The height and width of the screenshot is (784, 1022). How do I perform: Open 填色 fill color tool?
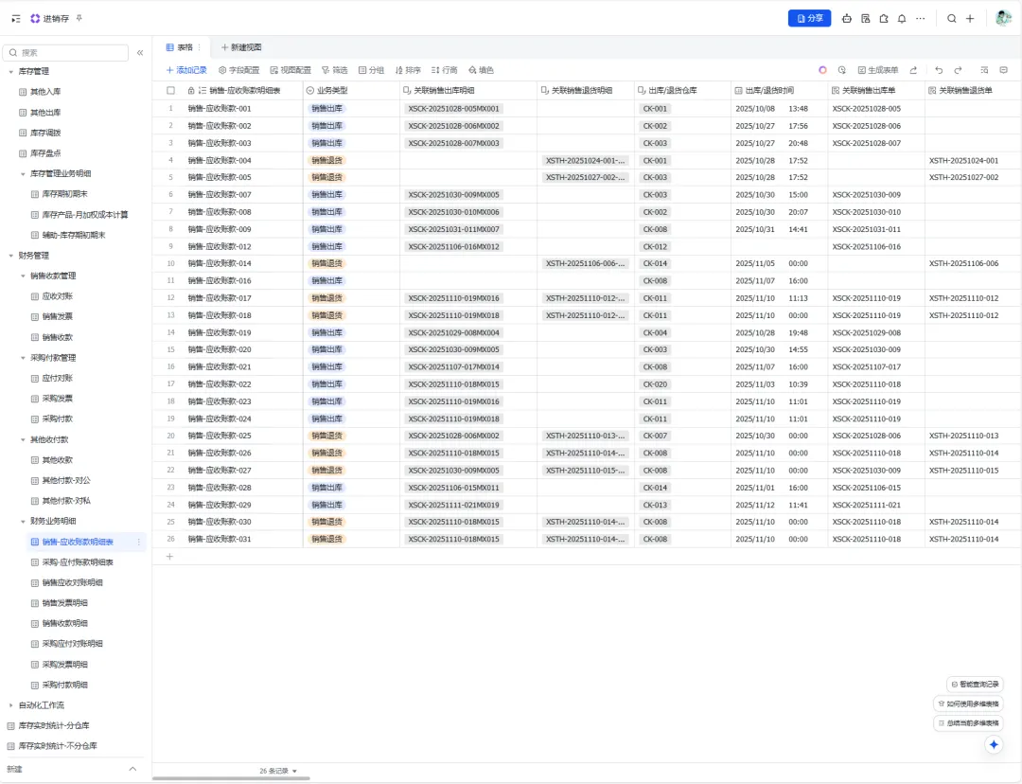pos(481,70)
